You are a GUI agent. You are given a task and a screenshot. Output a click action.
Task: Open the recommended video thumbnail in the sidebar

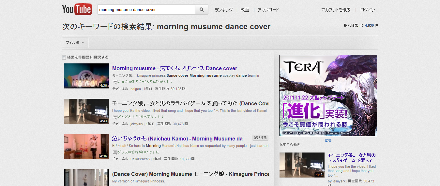302,165
